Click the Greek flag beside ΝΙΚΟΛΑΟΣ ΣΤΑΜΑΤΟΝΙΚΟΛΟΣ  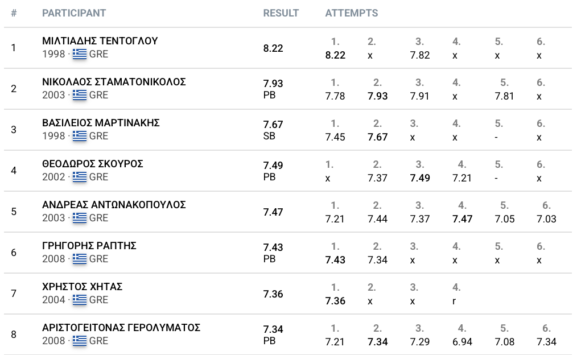(x=80, y=96)
